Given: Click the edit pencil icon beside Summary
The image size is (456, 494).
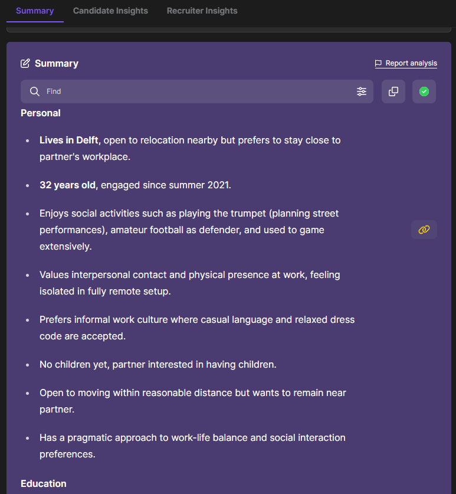Looking at the screenshot, I should pos(25,63).
